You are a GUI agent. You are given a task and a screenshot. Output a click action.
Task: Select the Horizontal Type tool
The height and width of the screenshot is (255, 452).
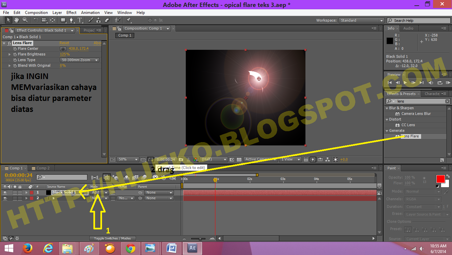(x=80, y=20)
